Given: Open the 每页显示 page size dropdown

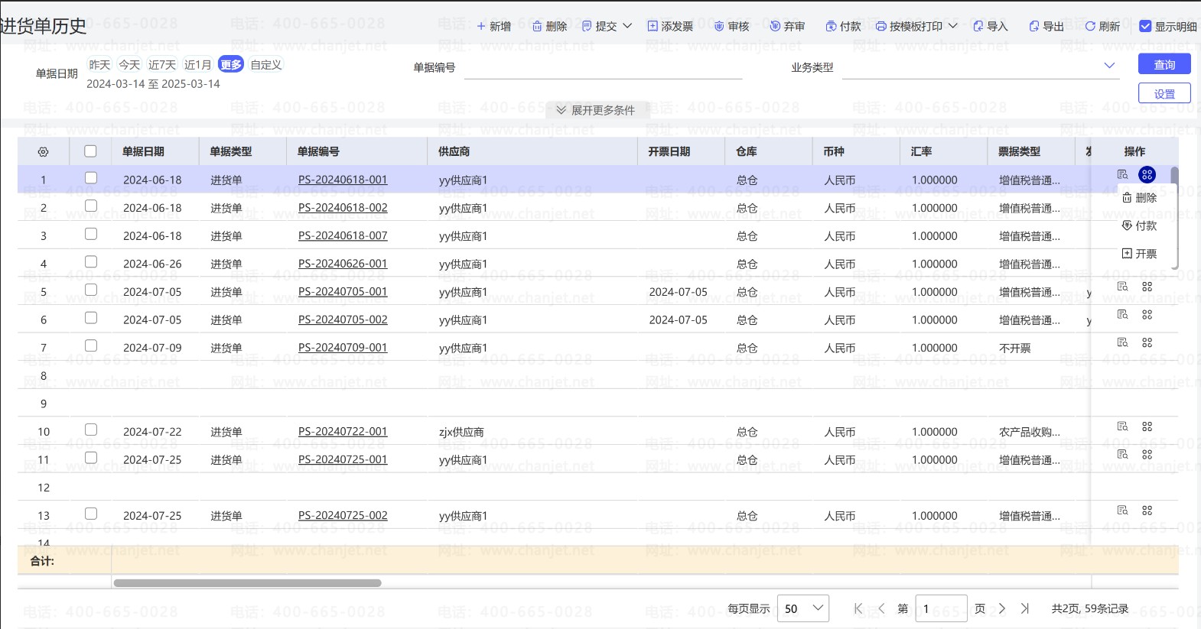Looking at the screenshot, I should pos(803,608).
